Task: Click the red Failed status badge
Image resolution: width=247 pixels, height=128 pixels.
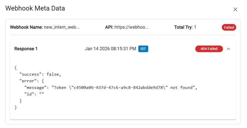Action: pos(229,27)
